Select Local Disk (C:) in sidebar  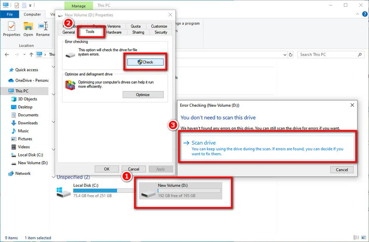coord(30,155)
